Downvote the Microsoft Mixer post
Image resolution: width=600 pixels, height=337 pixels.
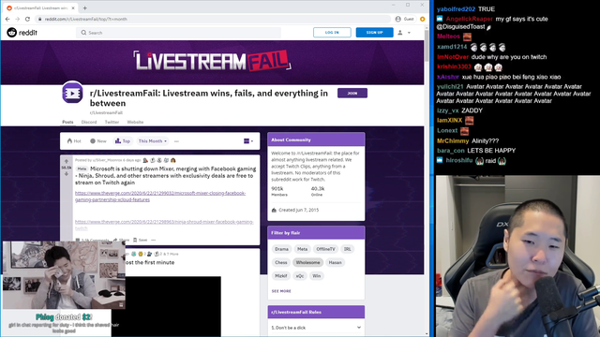[x=67, y=174]
